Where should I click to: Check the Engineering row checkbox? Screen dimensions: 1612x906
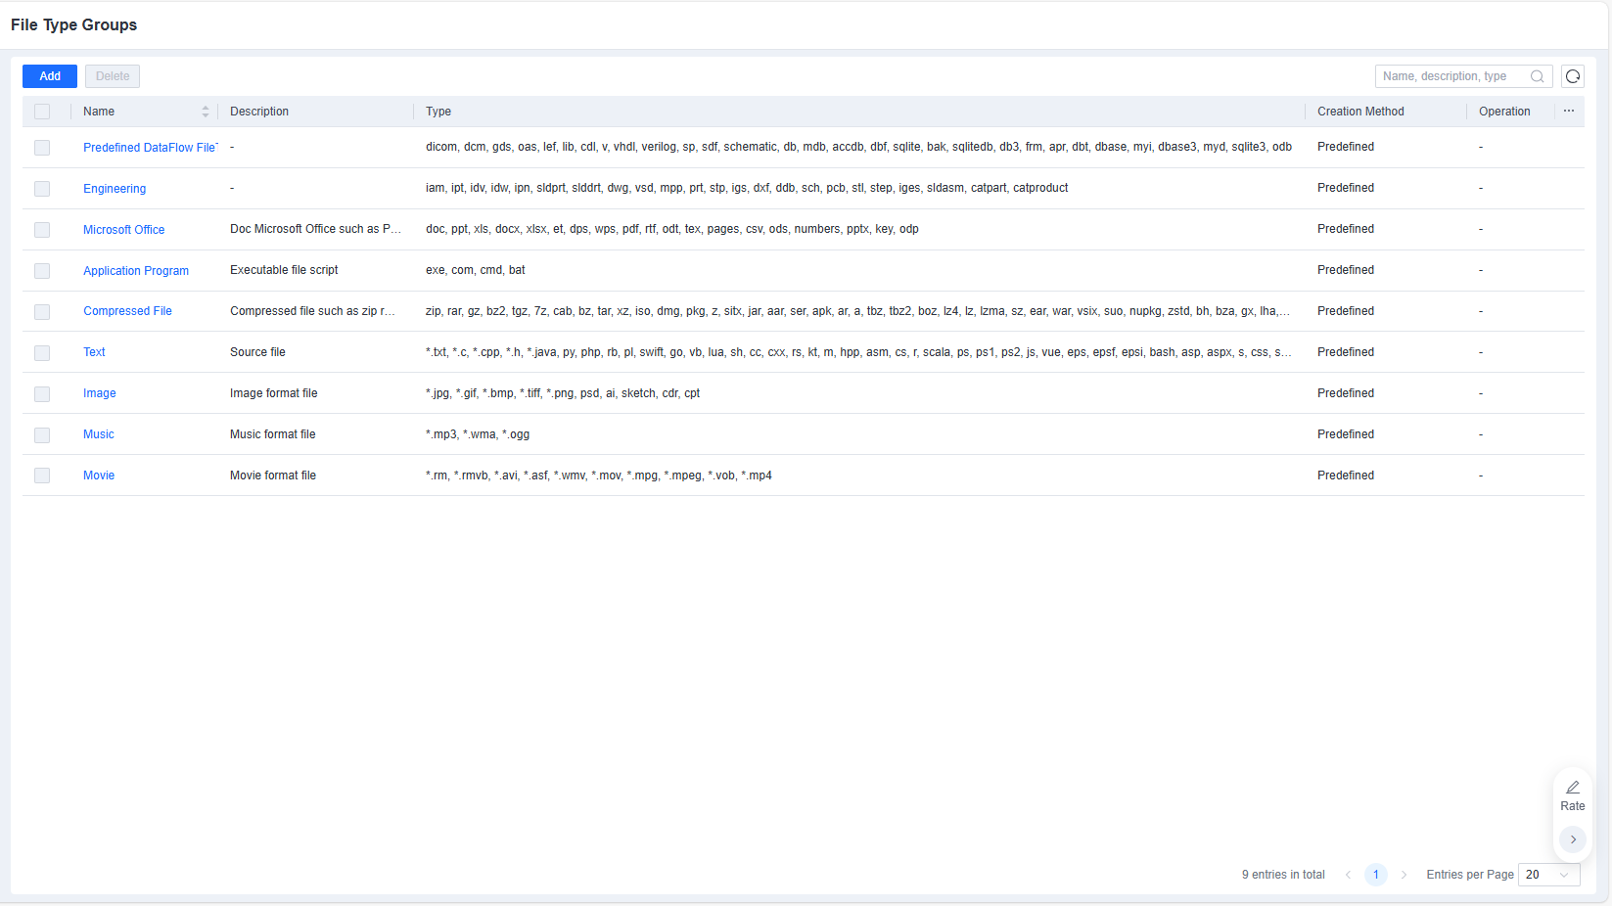(x=42, y=189)
